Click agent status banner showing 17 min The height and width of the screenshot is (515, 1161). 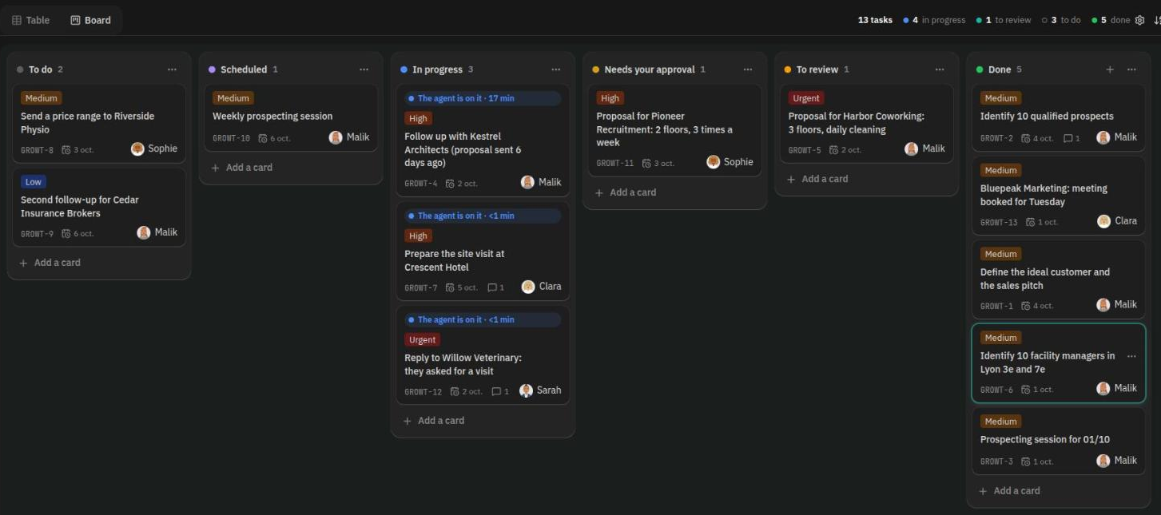[x=483, y=98]
